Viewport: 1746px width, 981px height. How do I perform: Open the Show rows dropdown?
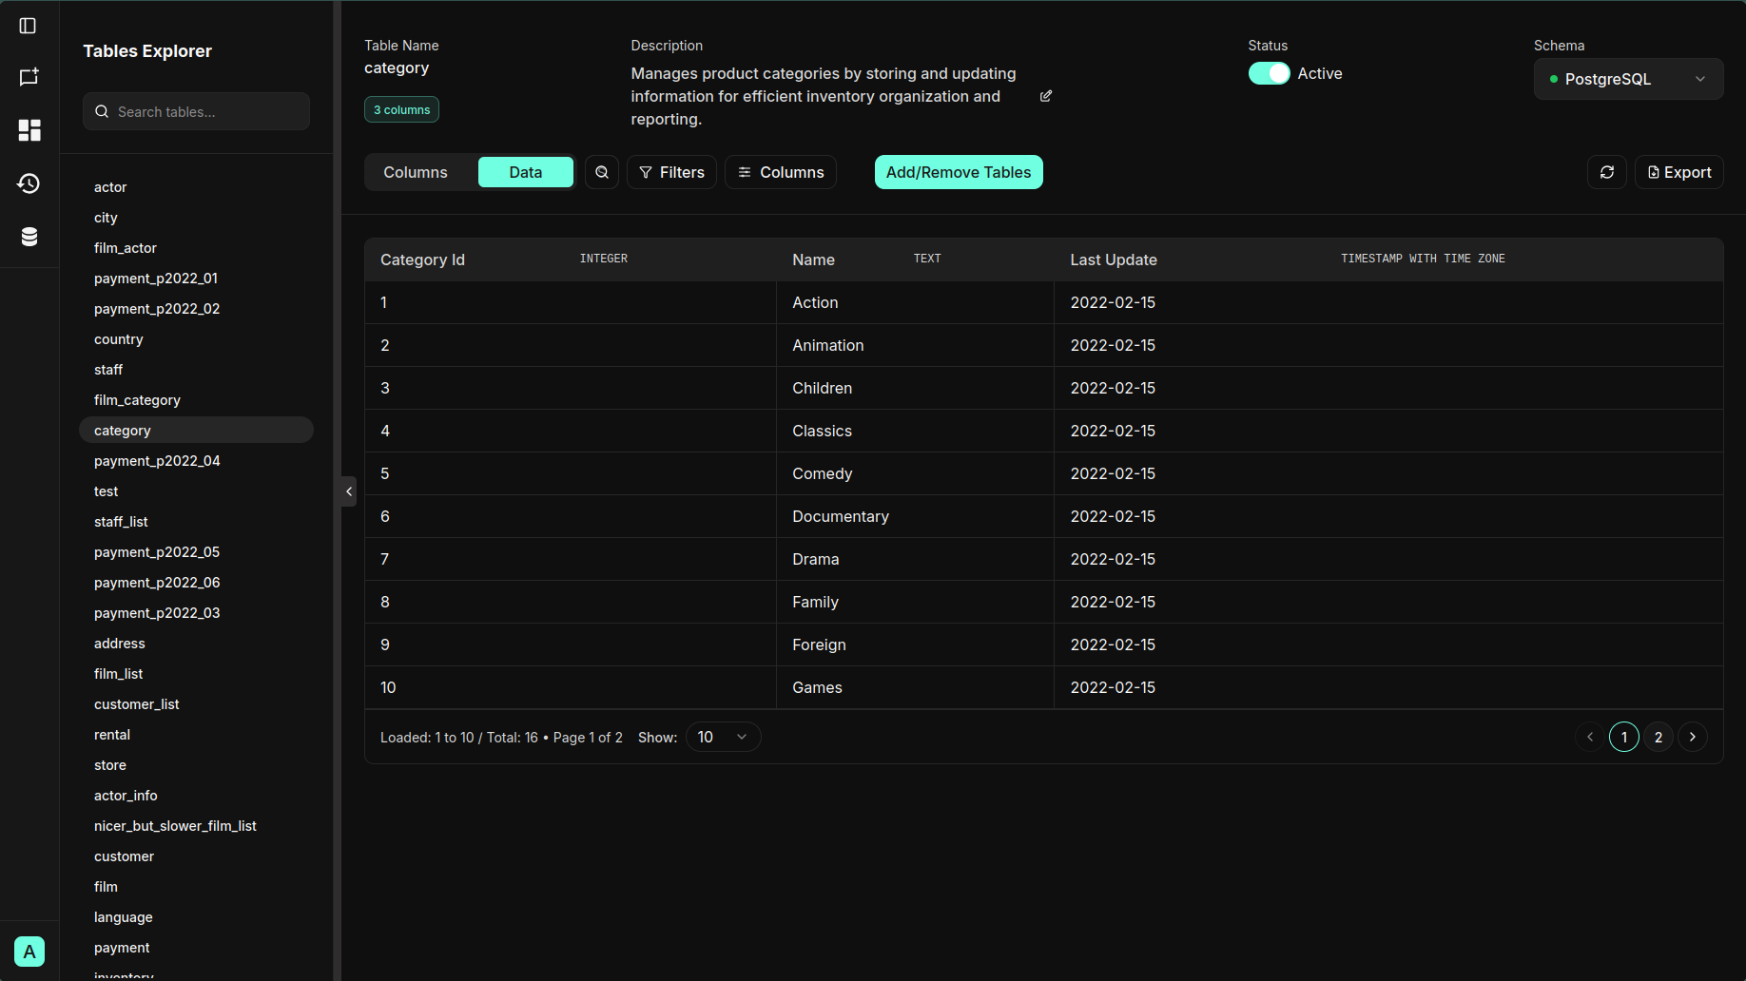click(723, 737)
